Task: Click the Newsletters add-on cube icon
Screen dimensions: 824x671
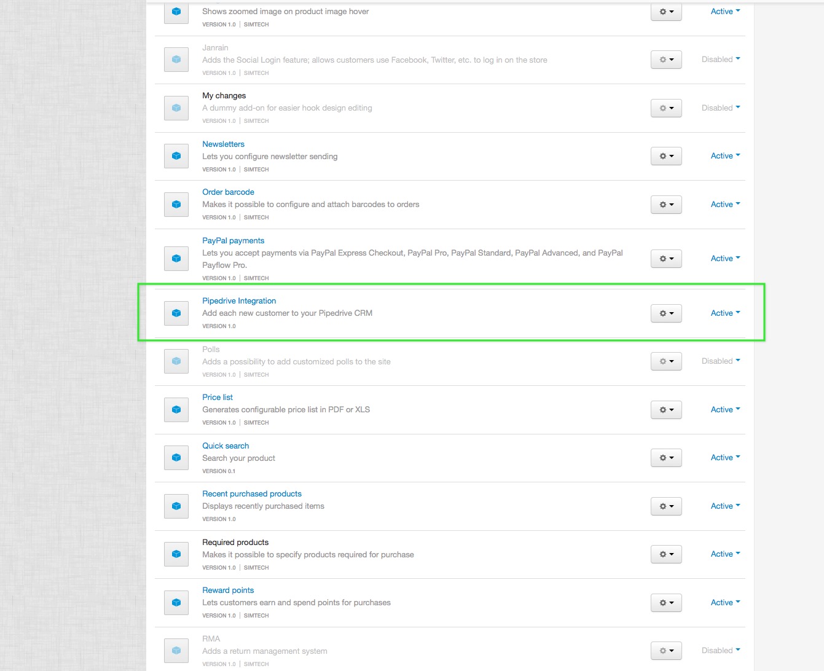Action: pos(176,156)
